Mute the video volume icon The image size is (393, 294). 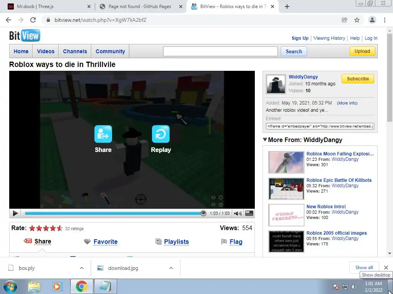pyautogui.click(x=237, y=213)
